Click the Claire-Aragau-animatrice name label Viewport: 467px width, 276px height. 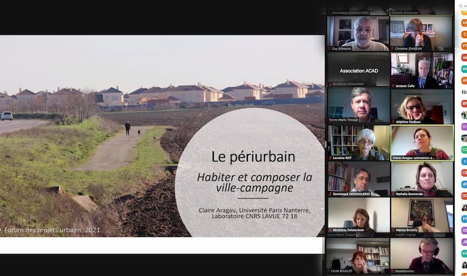[414, 158]
